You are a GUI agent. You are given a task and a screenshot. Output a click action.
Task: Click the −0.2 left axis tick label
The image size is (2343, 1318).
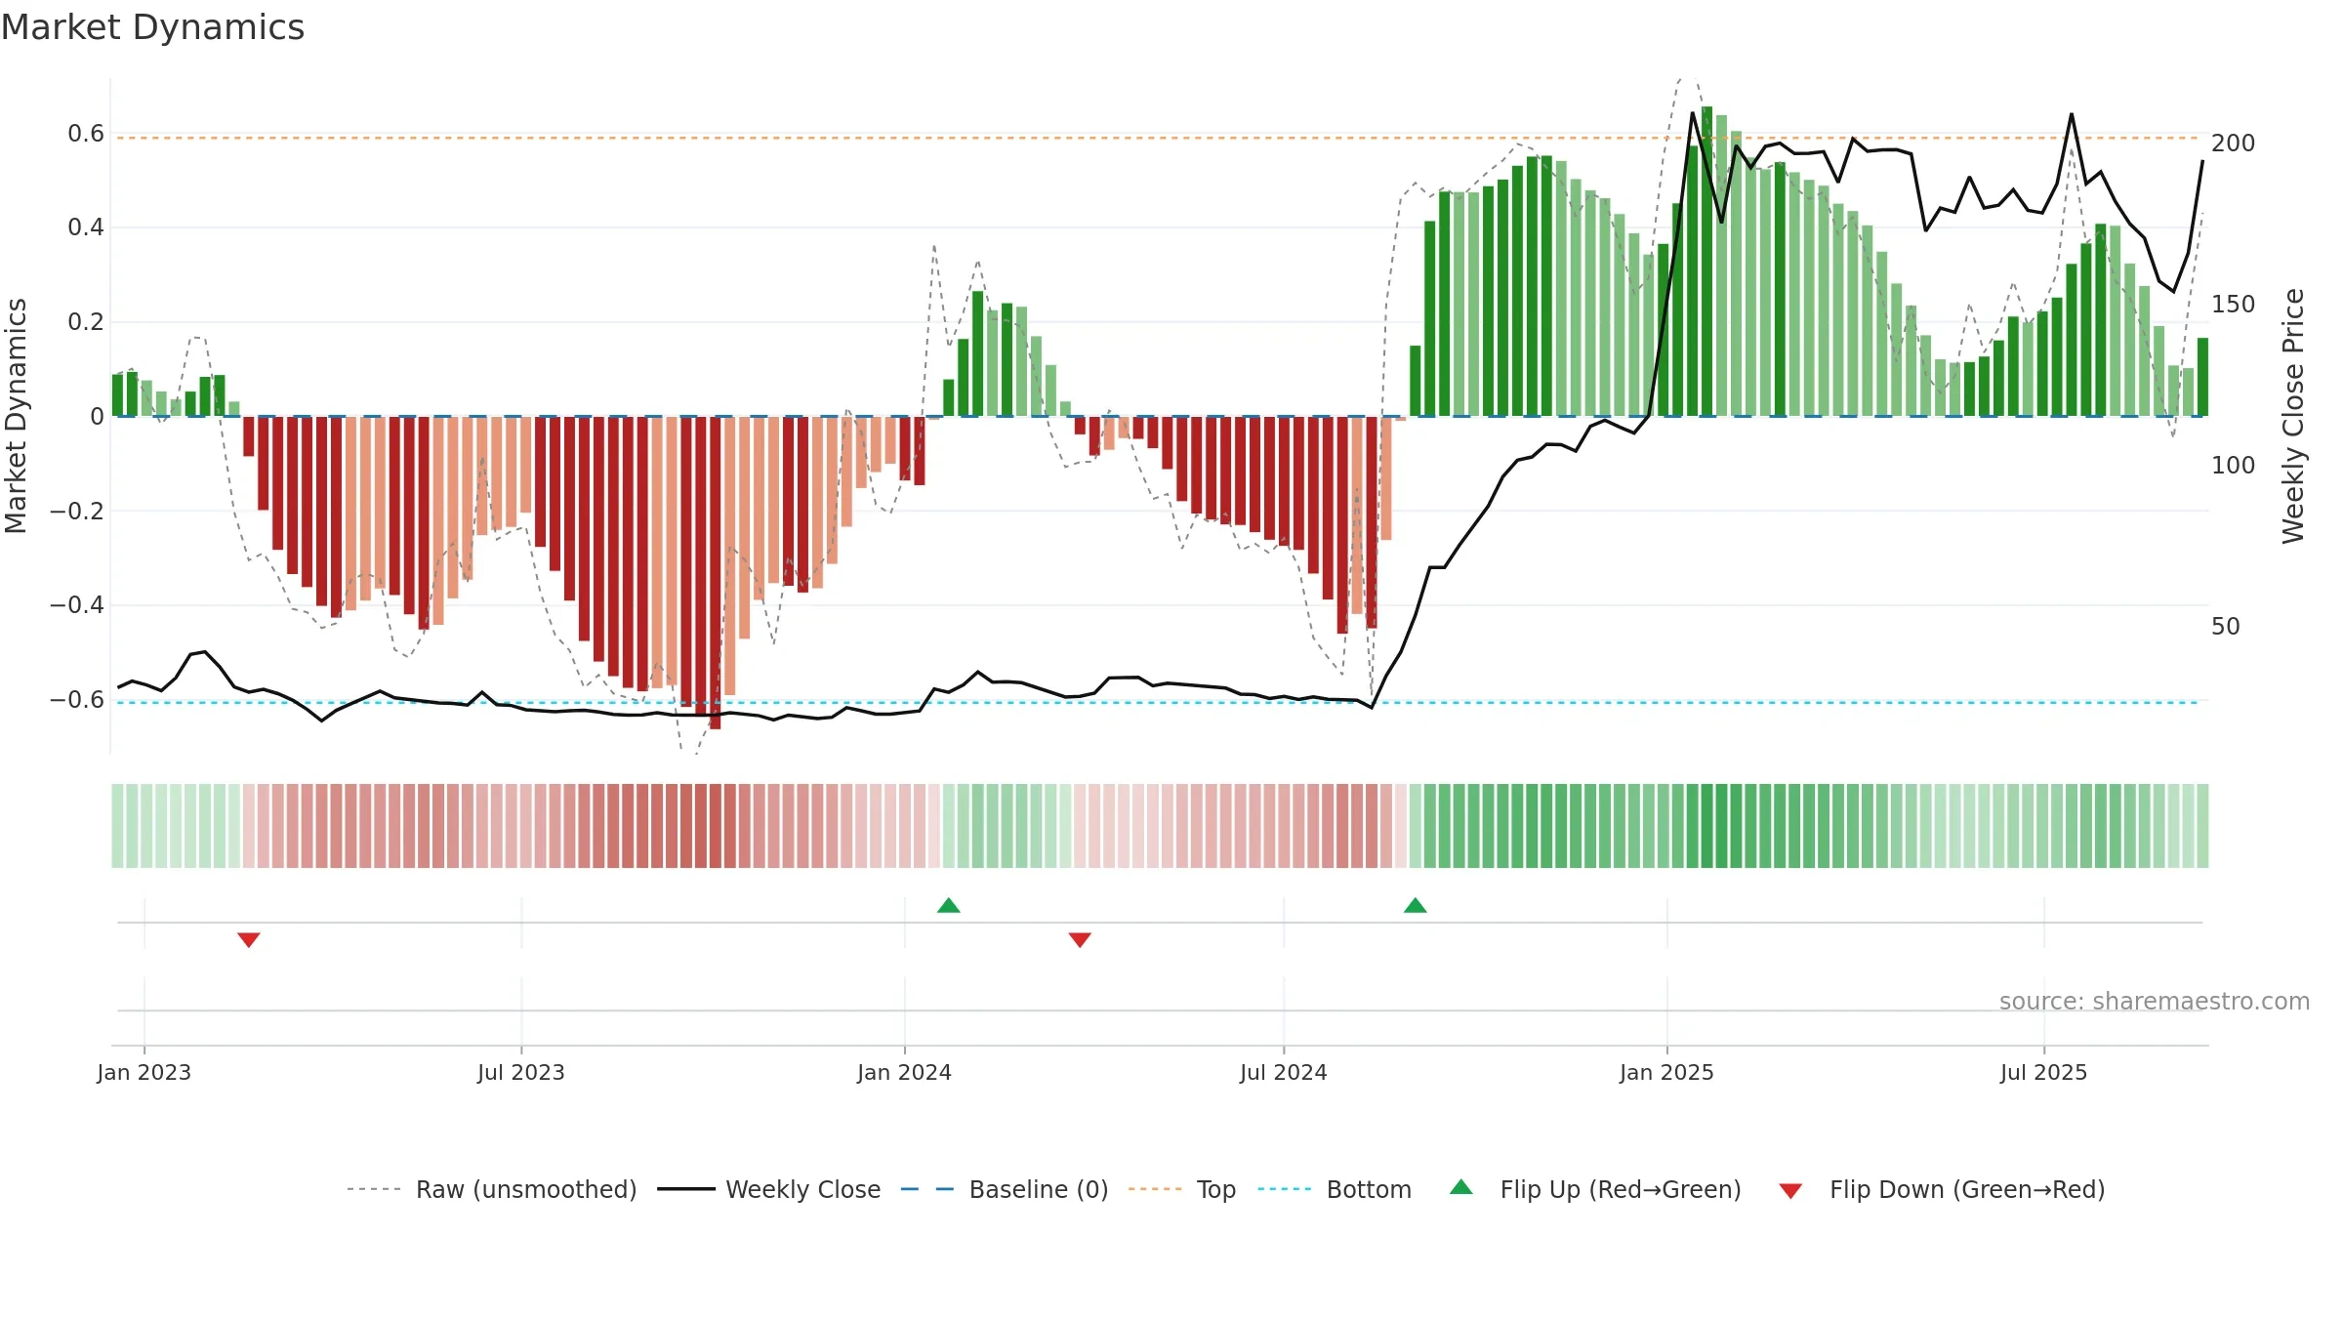77,512
